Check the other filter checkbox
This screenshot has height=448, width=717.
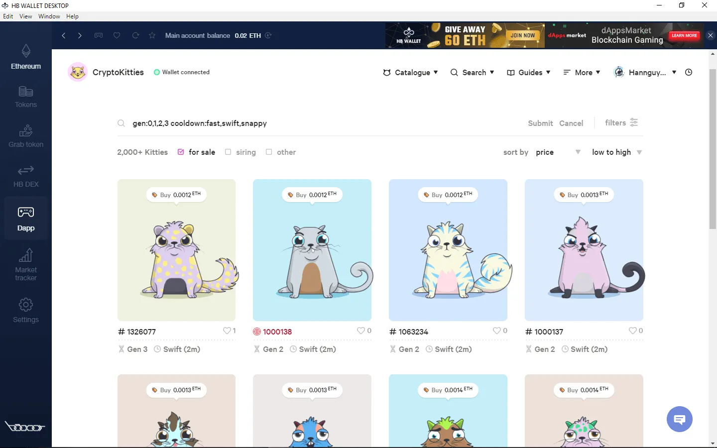pyautogui.click(x=268, y=152)
